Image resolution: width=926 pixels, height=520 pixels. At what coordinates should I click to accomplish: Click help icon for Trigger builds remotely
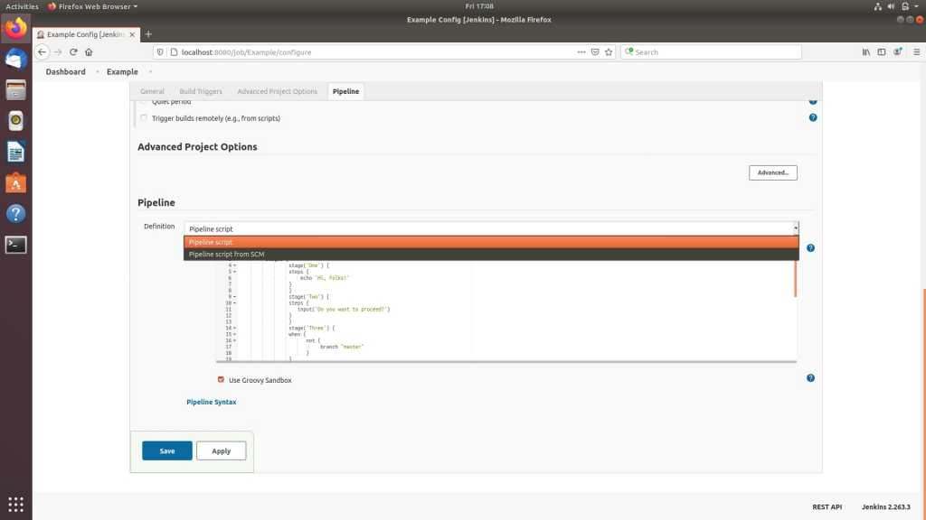[812, 118]
